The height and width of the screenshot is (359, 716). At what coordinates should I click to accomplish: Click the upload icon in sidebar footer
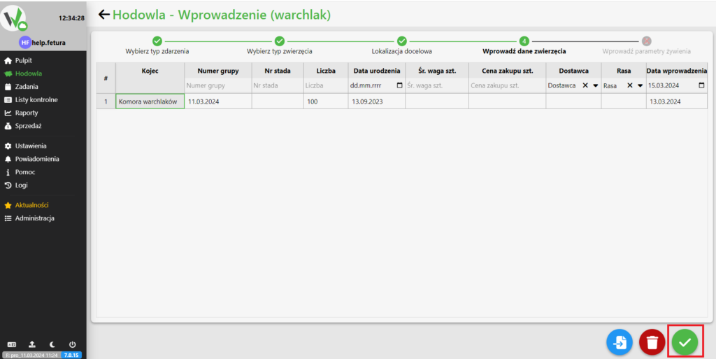(x=32, y=344)
